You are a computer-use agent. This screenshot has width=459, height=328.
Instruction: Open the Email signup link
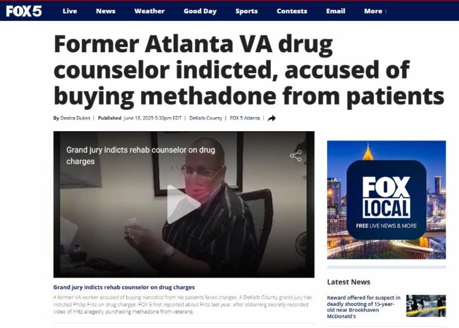click(x=335, y=11)
